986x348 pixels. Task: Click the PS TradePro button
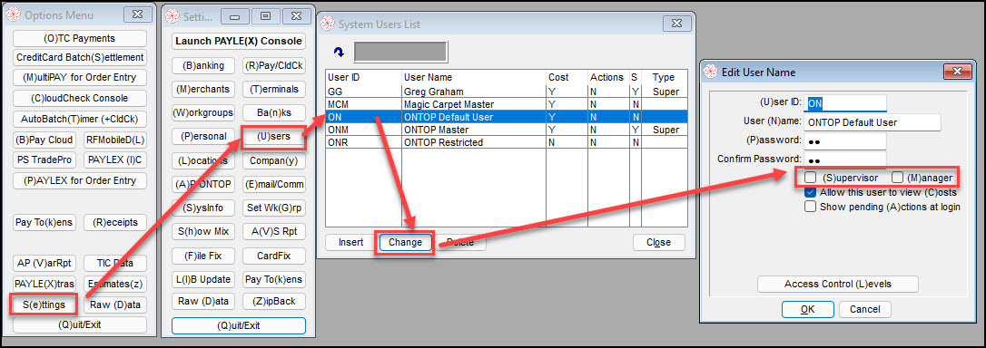tap(44, 159)
